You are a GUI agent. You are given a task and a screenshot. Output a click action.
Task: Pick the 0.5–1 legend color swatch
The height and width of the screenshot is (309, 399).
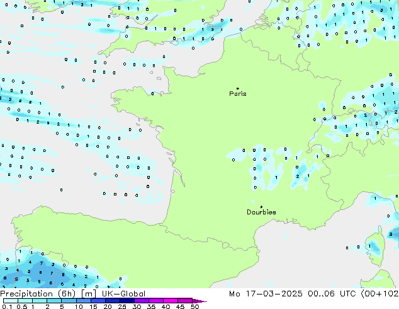click(x=25, y=301)
